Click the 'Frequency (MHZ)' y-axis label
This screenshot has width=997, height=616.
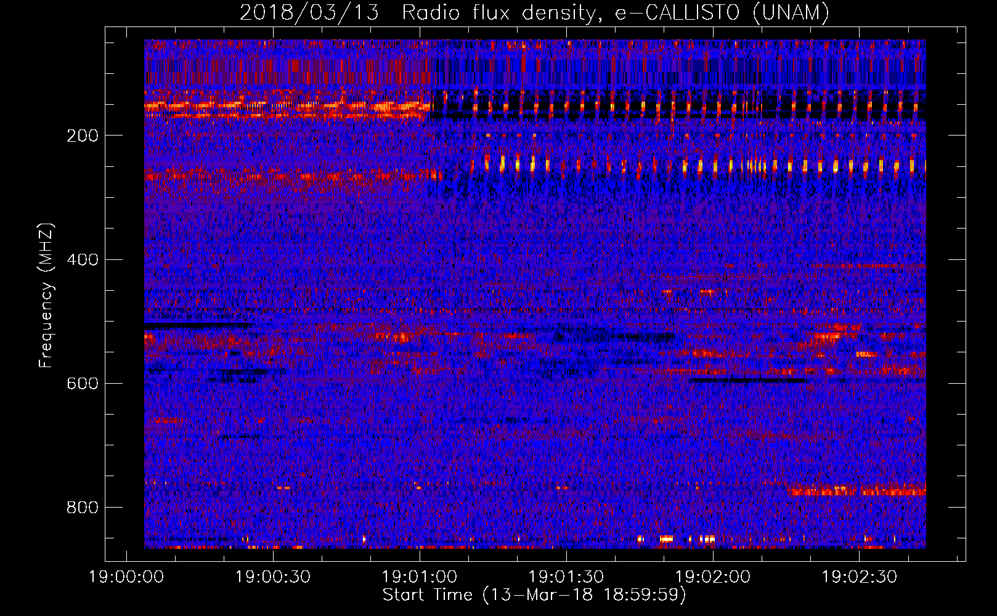[46, 296]
